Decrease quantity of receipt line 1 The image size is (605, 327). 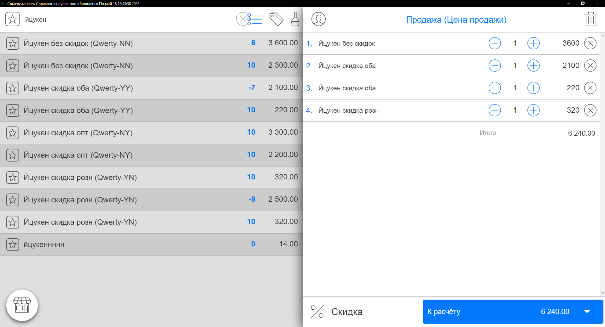point(495,43)
